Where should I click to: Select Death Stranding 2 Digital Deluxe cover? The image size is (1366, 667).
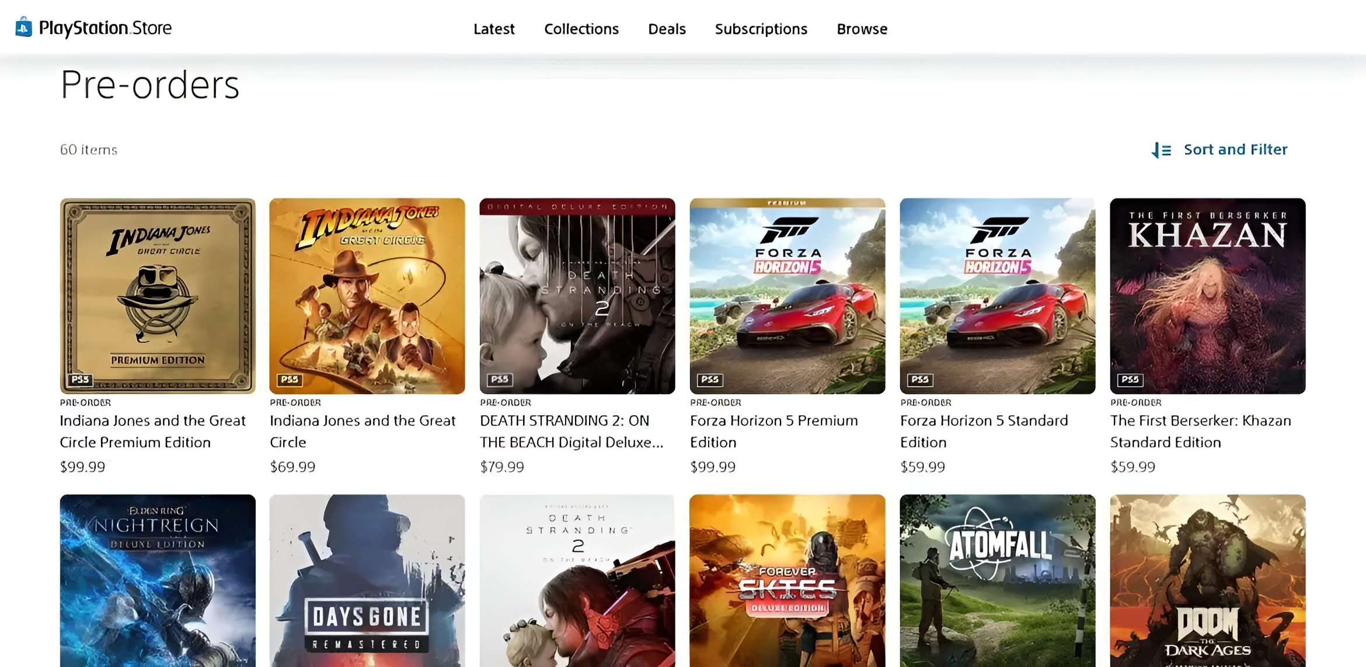[x=577, y=296]
